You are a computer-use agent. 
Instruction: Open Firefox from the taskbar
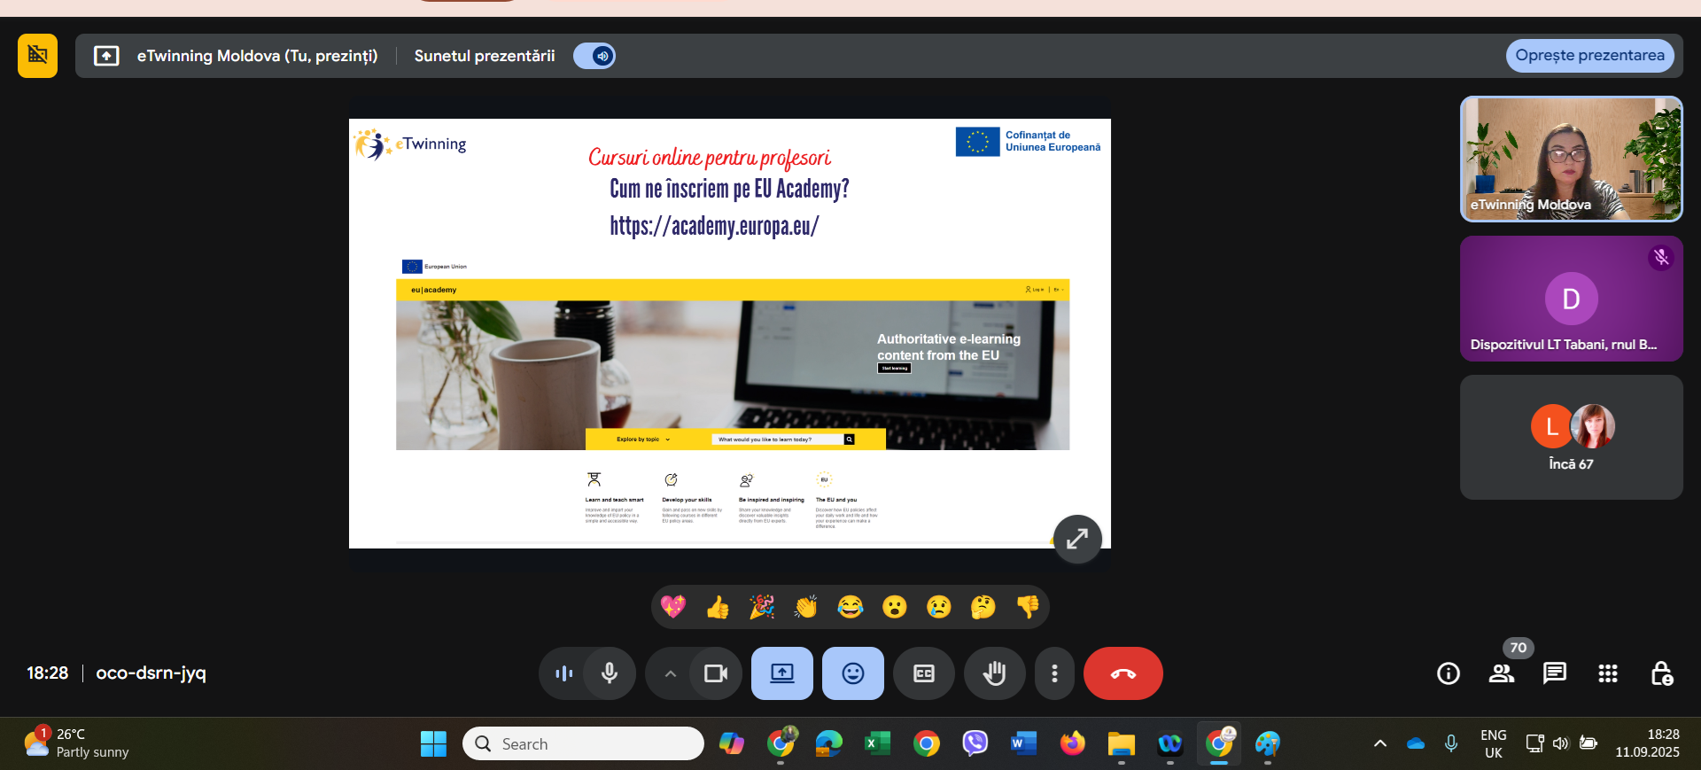pos(1072,743)
